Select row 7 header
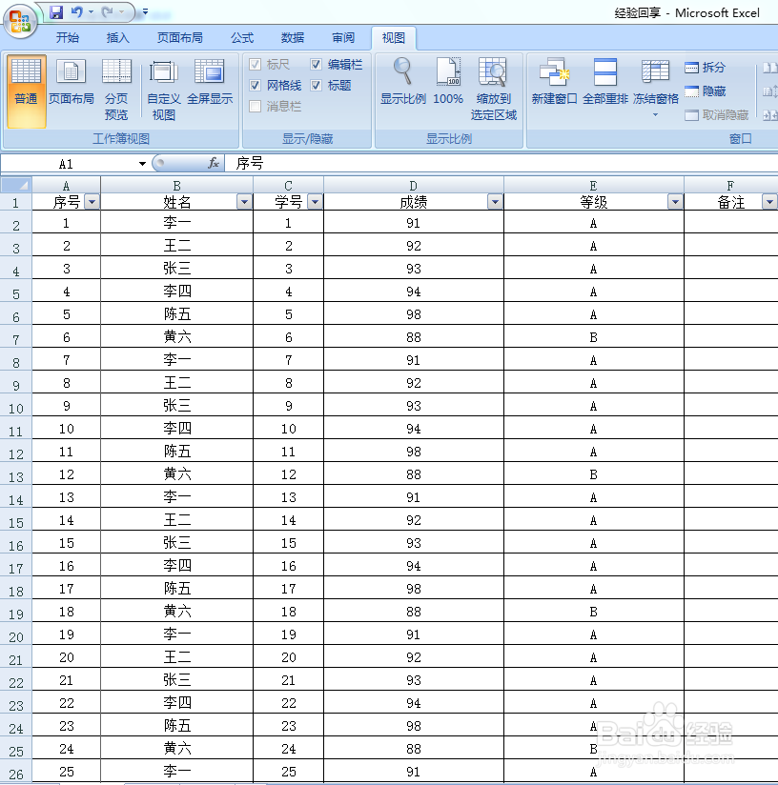 pos(16,339)
